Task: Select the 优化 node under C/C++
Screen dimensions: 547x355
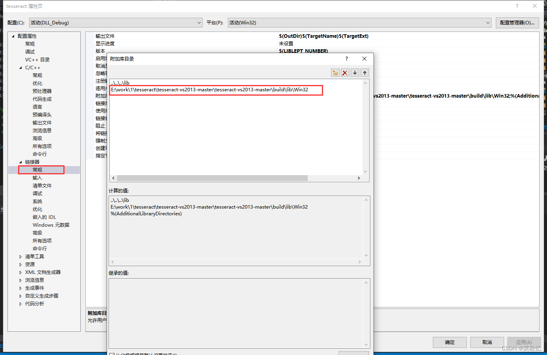Action: (x=37, y=83)
